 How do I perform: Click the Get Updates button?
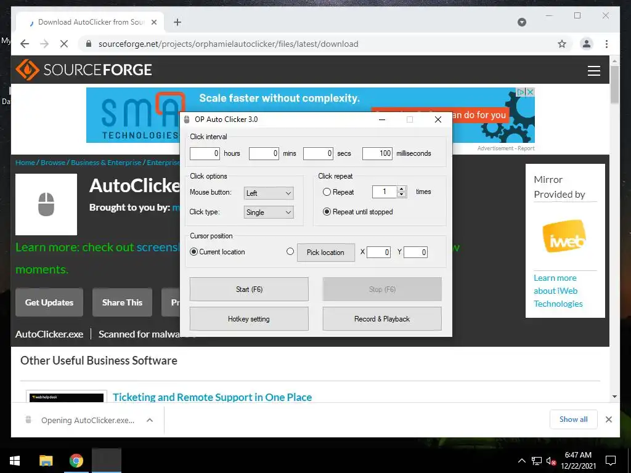49,302
